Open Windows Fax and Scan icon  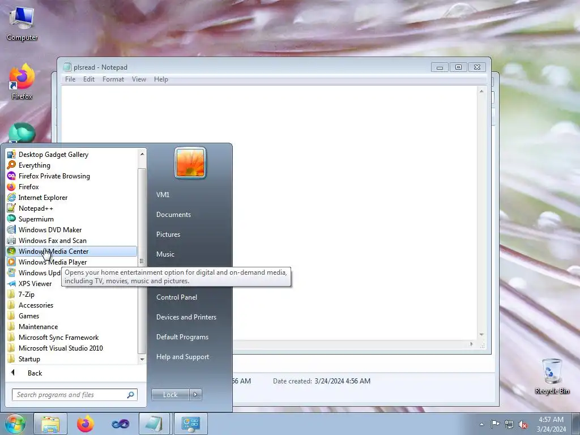coord(11,240)
